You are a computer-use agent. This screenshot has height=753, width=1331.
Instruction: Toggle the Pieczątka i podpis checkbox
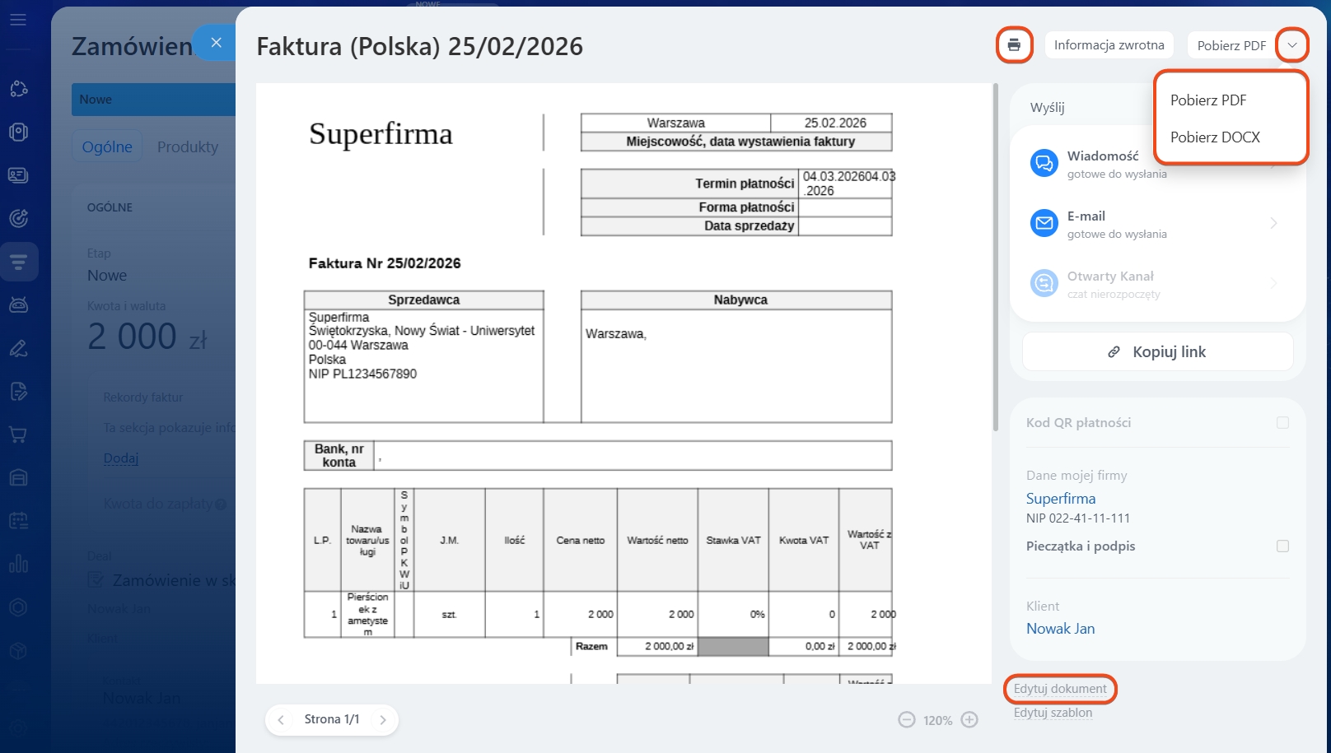point(1282,546)
